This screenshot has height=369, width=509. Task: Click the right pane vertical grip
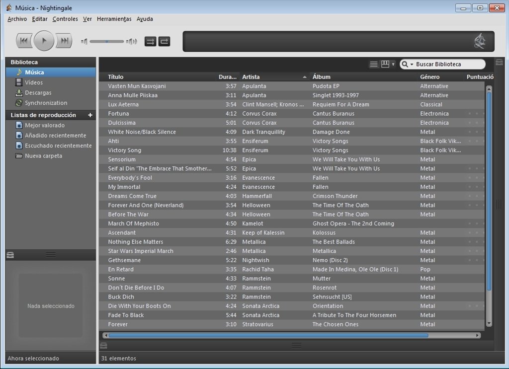(499, 204)
